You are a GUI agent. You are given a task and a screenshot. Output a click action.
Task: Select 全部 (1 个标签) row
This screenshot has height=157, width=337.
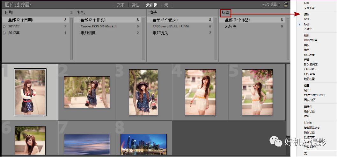252,20
